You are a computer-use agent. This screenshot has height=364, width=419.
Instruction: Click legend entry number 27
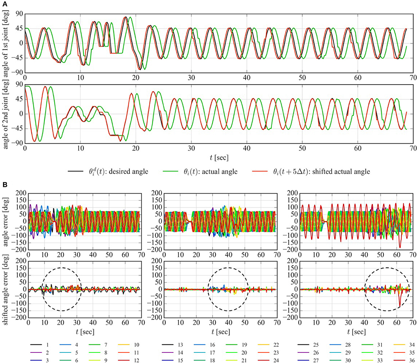pyautogui.click(x=316, y=360)
